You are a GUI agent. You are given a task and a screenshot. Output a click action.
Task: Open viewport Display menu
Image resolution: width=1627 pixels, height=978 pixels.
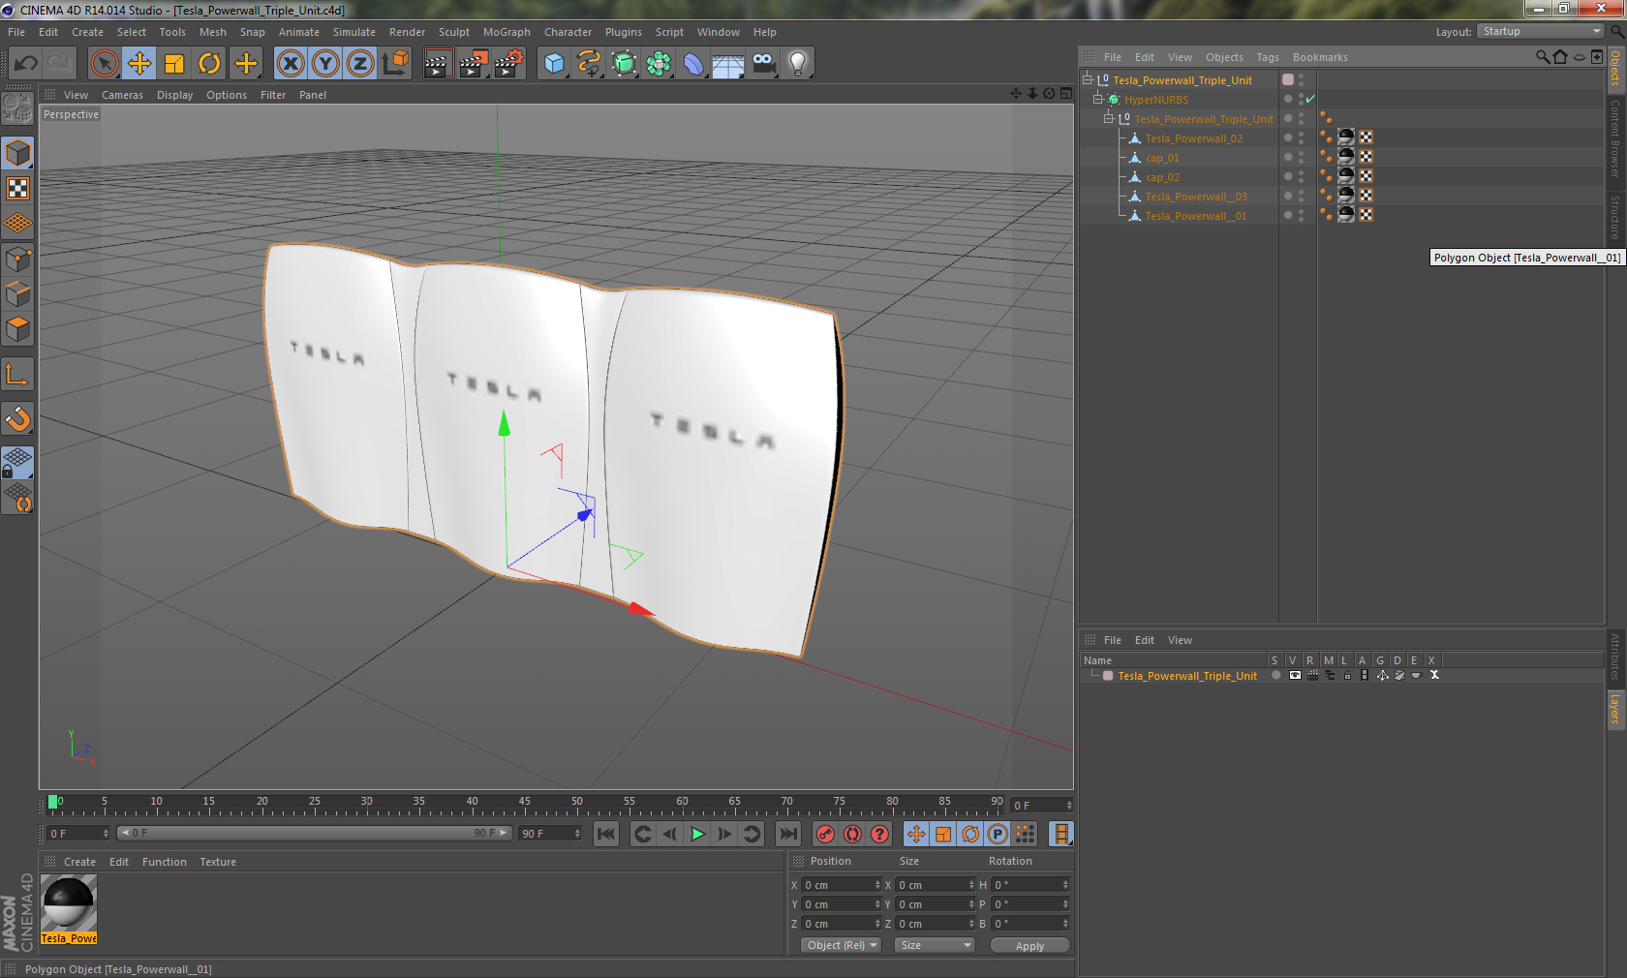click(x=174, y=95)
